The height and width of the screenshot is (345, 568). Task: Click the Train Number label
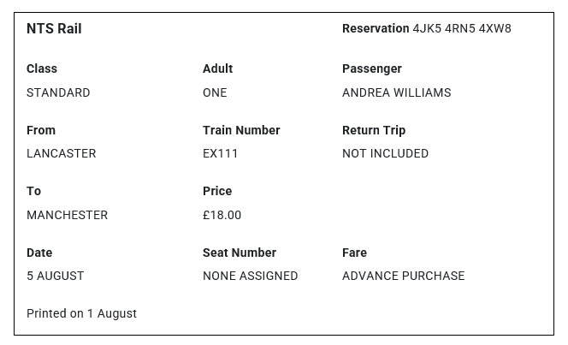point(241,130)
